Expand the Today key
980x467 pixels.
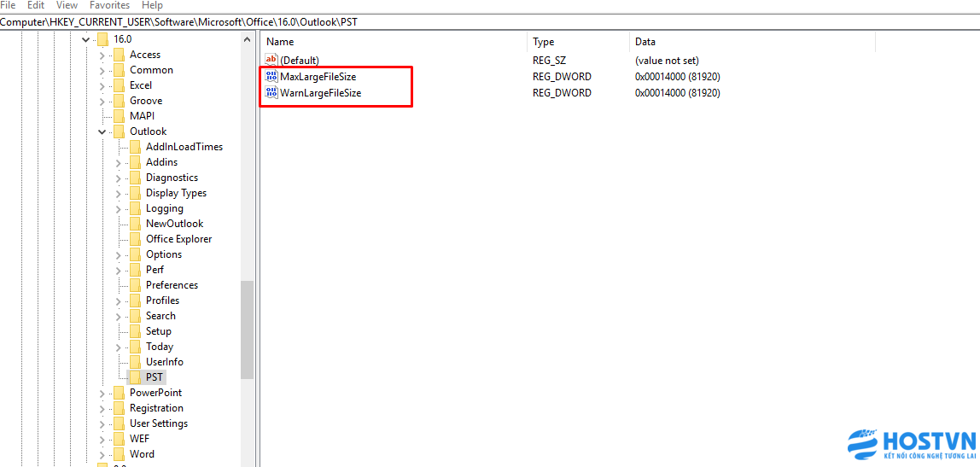pyautogui.click(x=118, y=347)
